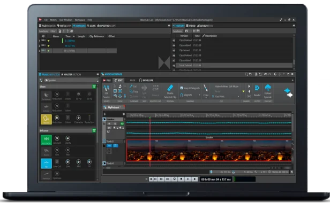
Task: Click the 00 h 00 mn 04 s timecode display
Action: click(216, 179)
